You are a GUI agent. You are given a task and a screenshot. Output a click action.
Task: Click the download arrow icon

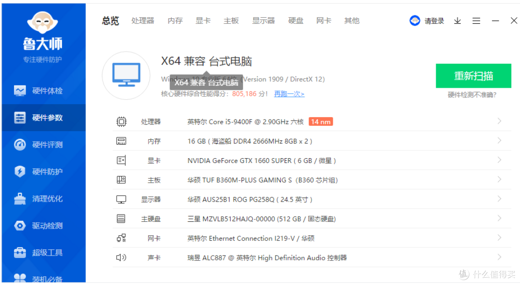click(x=457, y=21)
